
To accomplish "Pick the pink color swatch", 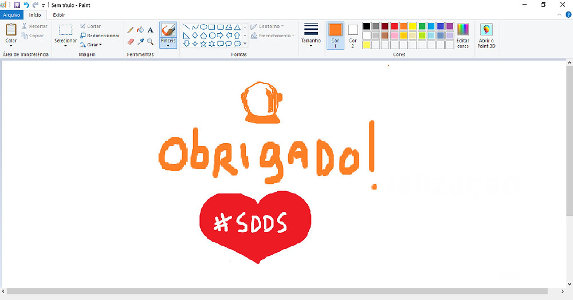I will click(394, 35).
